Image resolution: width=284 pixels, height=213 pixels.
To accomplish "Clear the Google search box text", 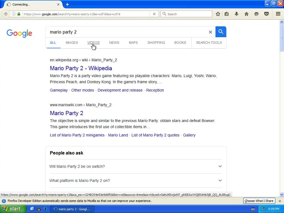I will tap(210, 32).
